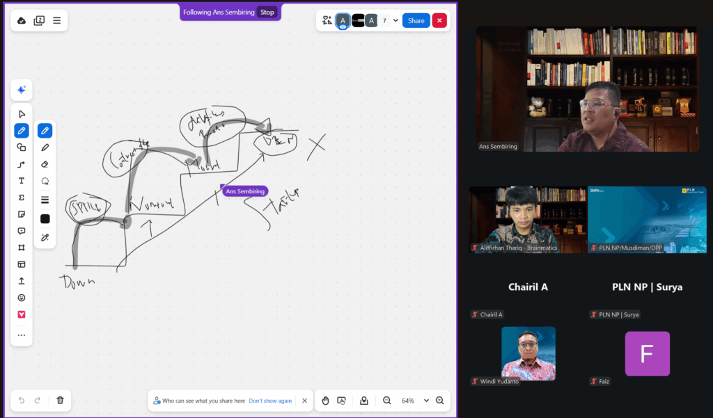Choose the connector line tool
The width and height of the screenshot is (713, 418).
[22, 164]
